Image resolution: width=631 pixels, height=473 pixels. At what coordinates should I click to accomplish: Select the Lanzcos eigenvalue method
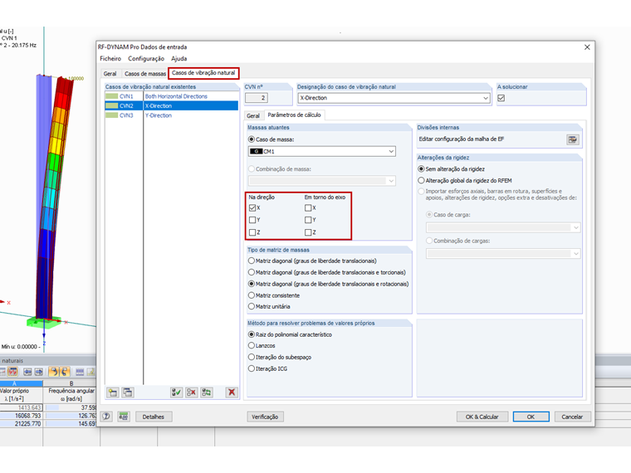[x=252, y=345]
